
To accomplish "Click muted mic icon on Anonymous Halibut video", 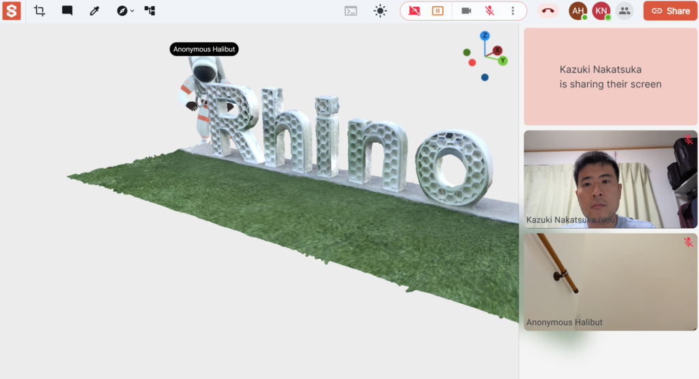I will pyautogui.click(x=688, y=242).
